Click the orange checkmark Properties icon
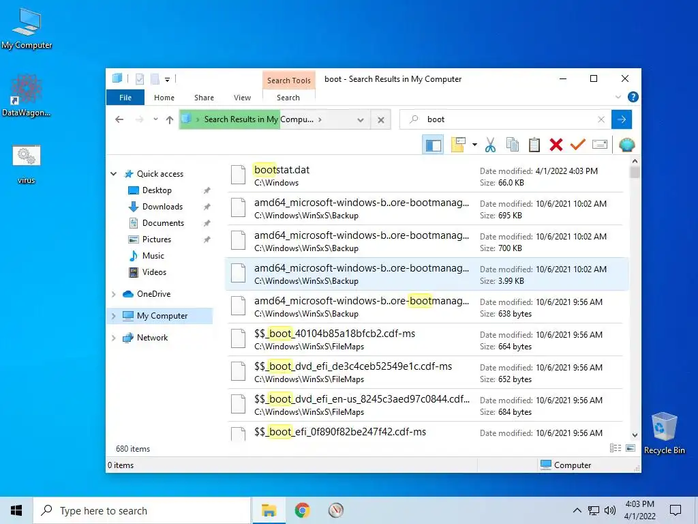 [578, 145]
